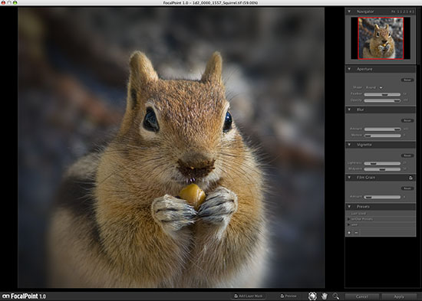Collapse the Presets panel

tap(349, 207)
